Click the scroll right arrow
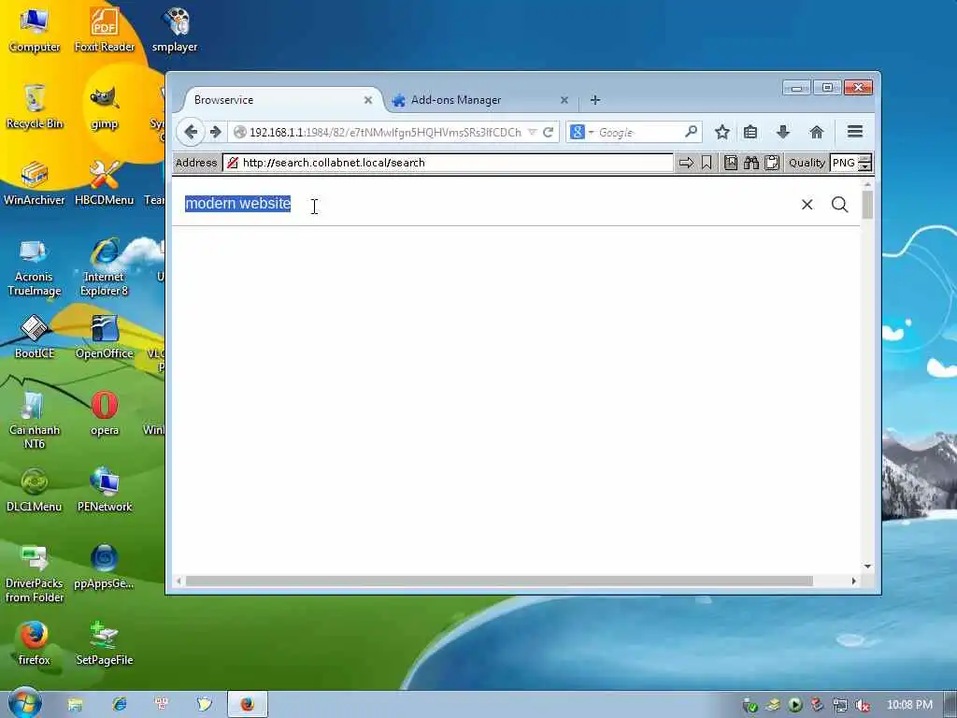Viewport: 957px width, 718px height. pyautogui.click(x=854, y=581)
